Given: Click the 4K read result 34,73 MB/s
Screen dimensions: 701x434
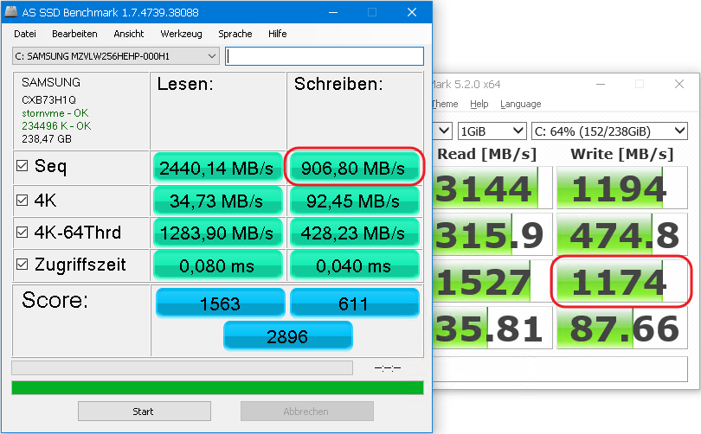Looking at the screenshot, I should [x=218, y=201].
